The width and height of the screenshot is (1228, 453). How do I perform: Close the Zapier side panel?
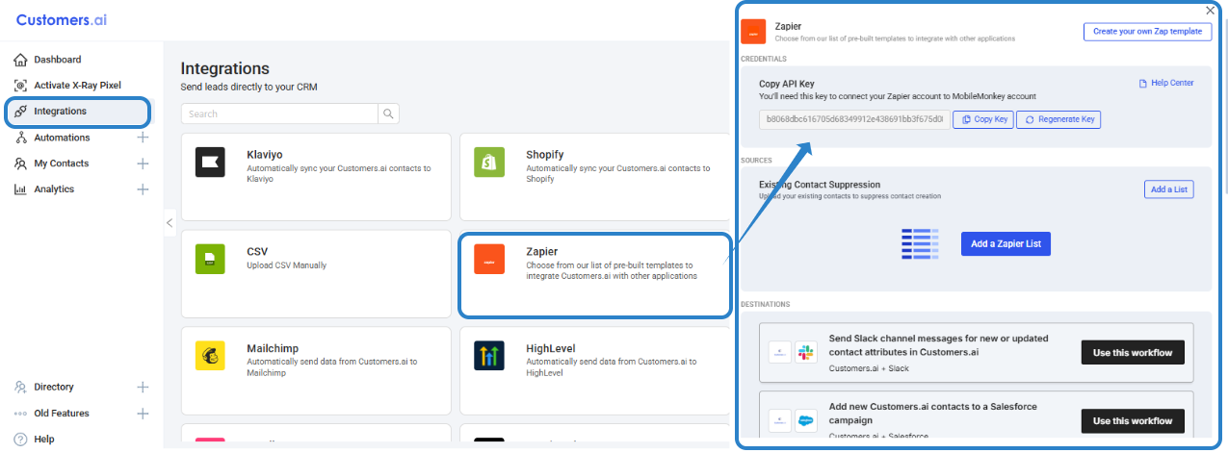pyautogui.click(x=1210, y=11)
